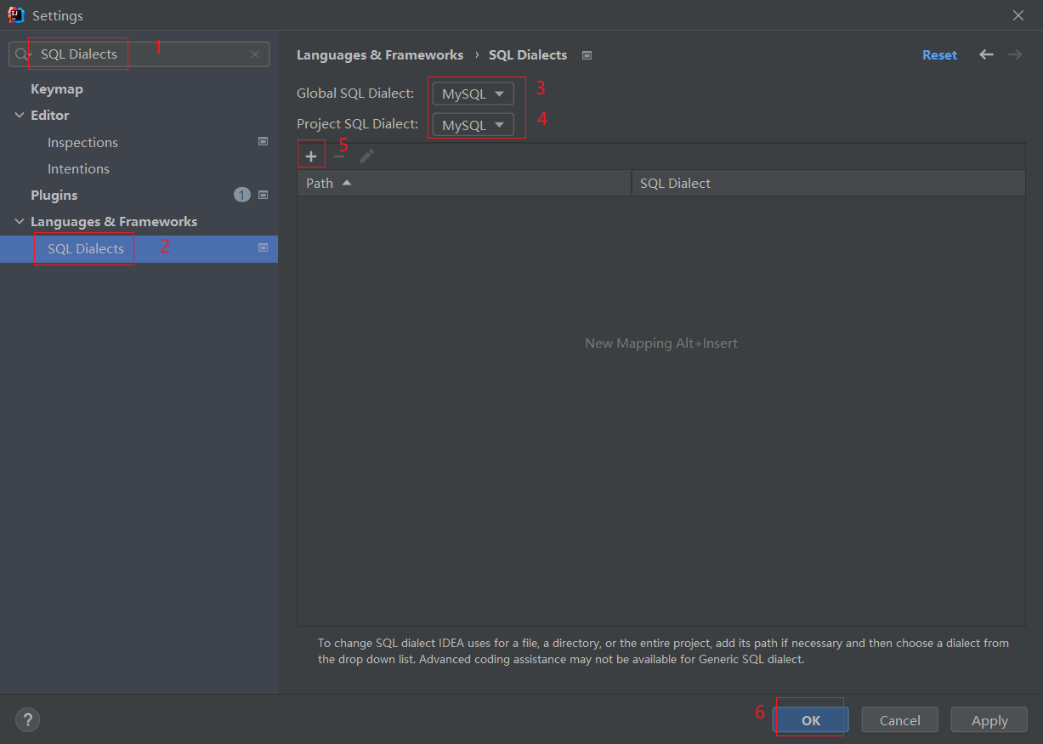Click the Global SQL Dialect label
Viewport: 1043px width, 744px height.
(x=355, y=94)
